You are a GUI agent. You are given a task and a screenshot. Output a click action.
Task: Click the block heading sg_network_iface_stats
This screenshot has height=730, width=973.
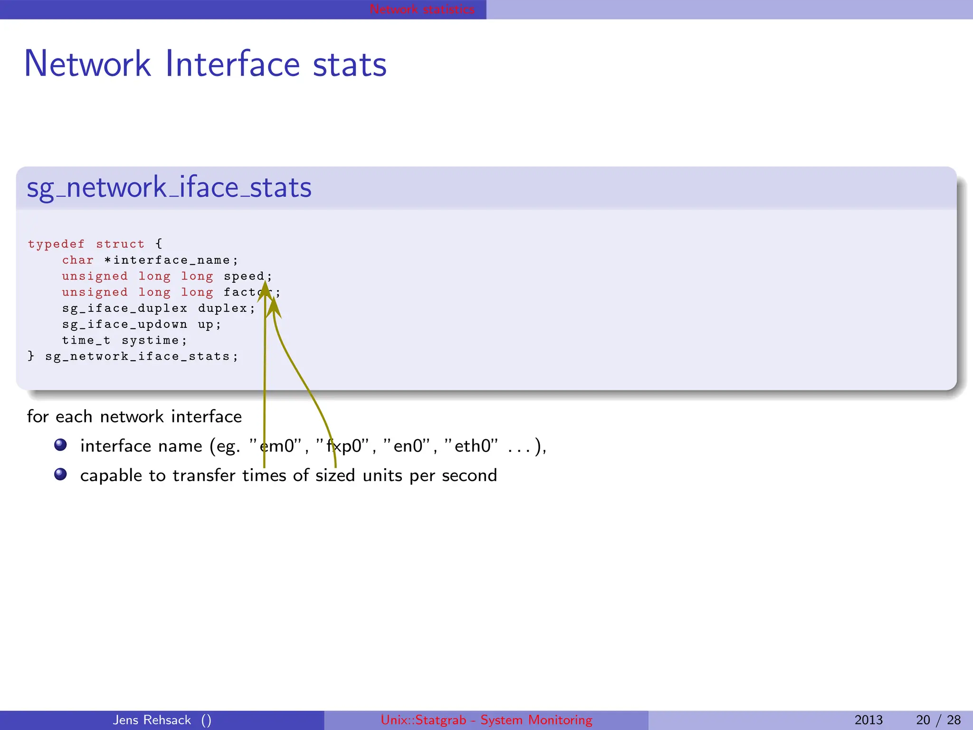pos(169,187)
